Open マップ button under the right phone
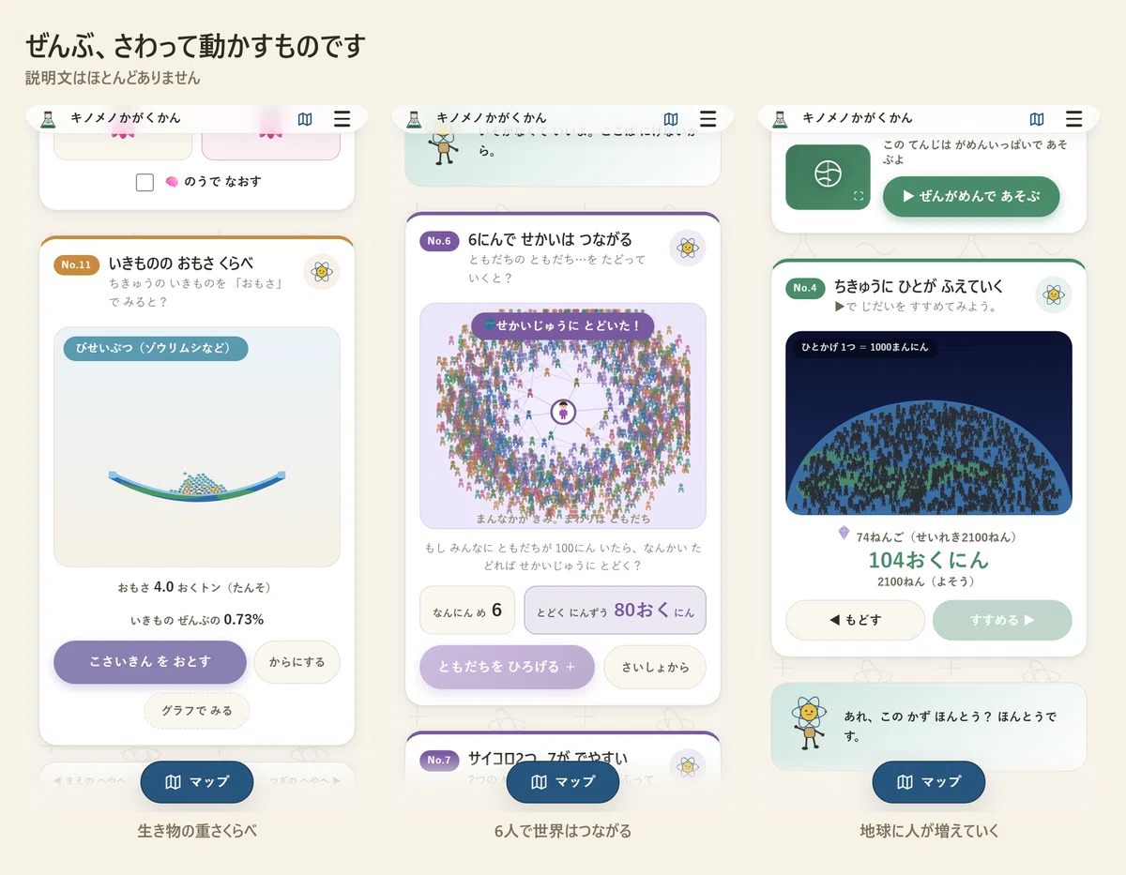Viewport: 1126px width, 875px height. [929, 782]
